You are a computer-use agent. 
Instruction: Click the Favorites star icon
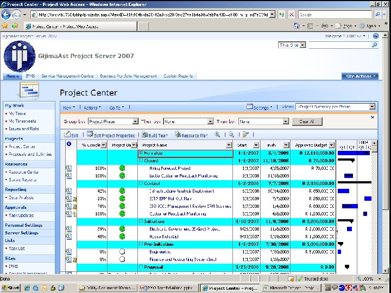tap(5, 26)
